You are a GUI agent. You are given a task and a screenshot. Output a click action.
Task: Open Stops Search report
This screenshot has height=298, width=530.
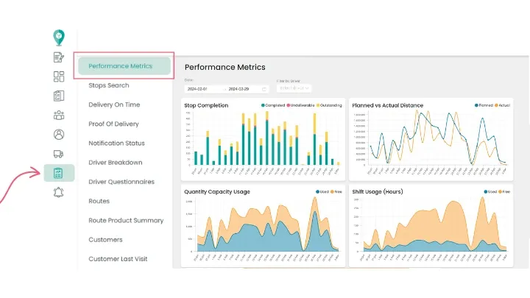109,85
